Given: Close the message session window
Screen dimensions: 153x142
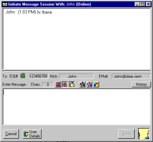Looking at the screenshot, I should [148, 4].
